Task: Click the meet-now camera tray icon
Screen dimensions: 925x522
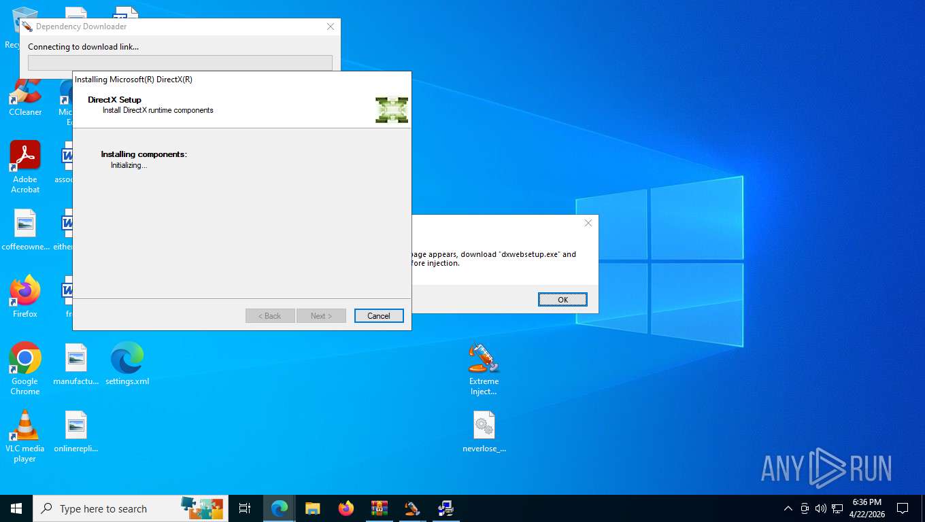Action: click(805, 508)
